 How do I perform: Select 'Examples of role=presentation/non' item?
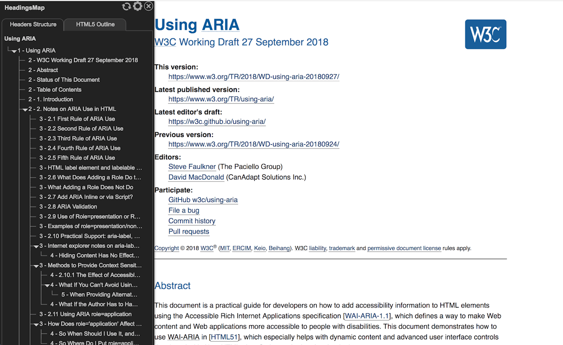(91, 226)
